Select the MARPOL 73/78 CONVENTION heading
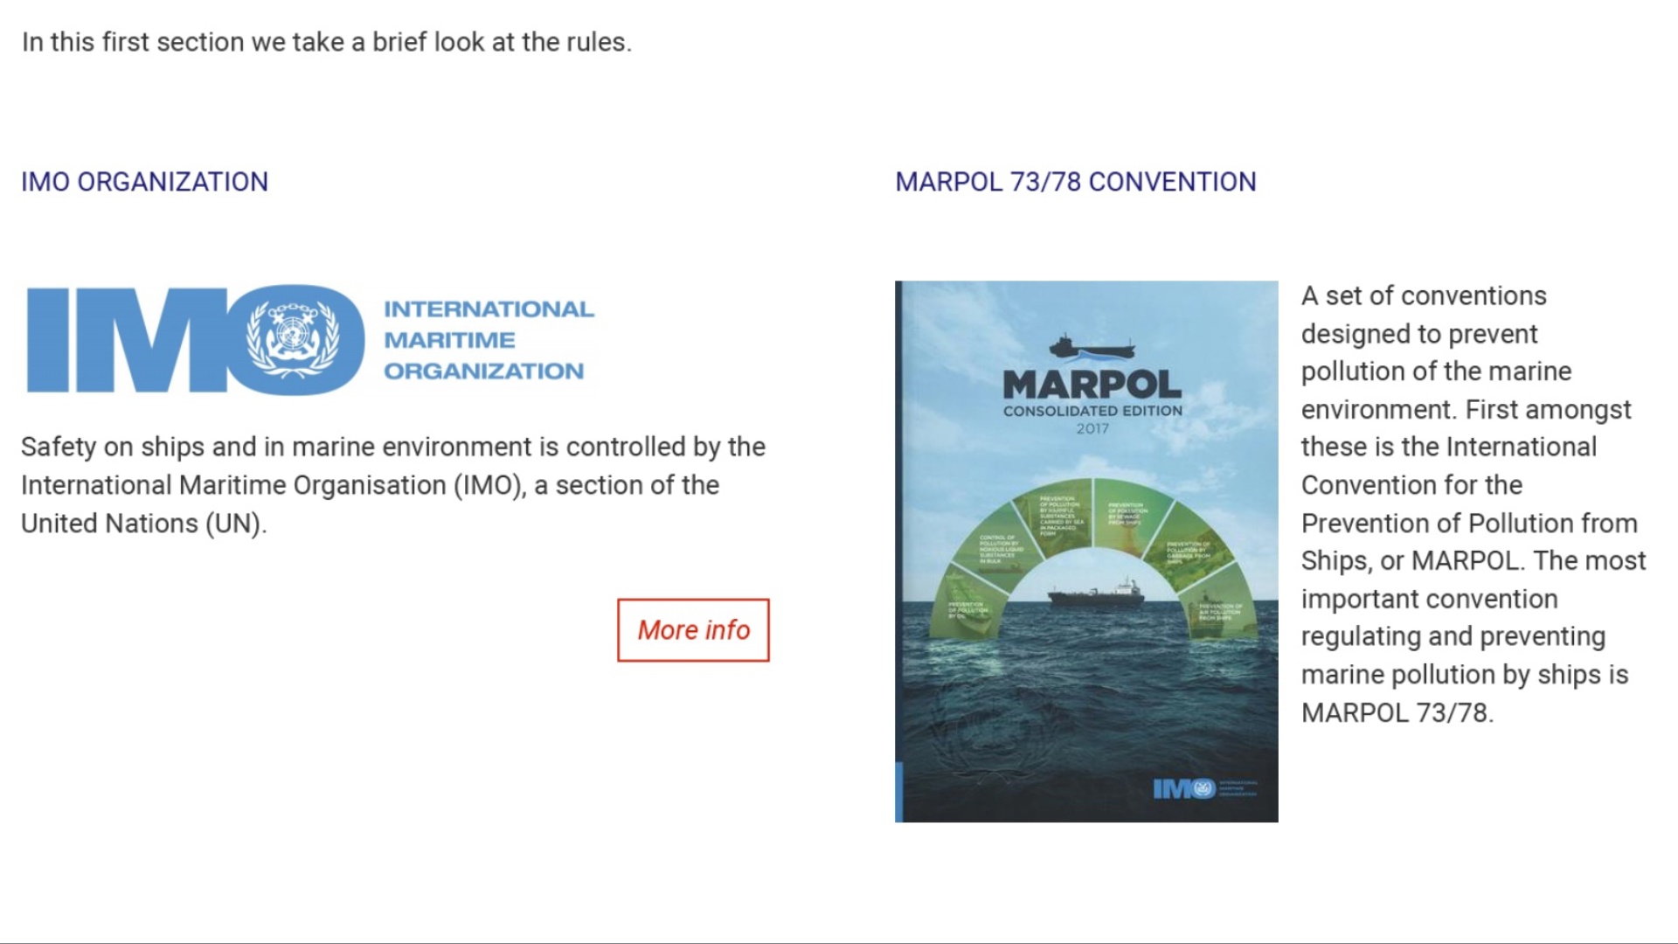Screen dimensions: 1678x944 [x=1076, y=182]
